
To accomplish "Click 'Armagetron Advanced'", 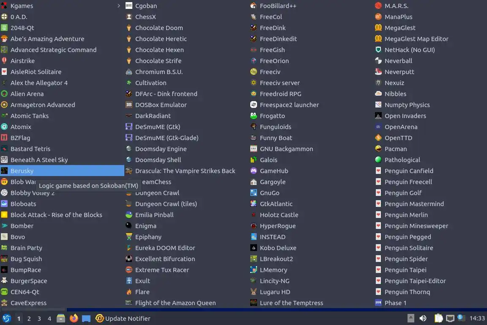I will click(43, 105).
